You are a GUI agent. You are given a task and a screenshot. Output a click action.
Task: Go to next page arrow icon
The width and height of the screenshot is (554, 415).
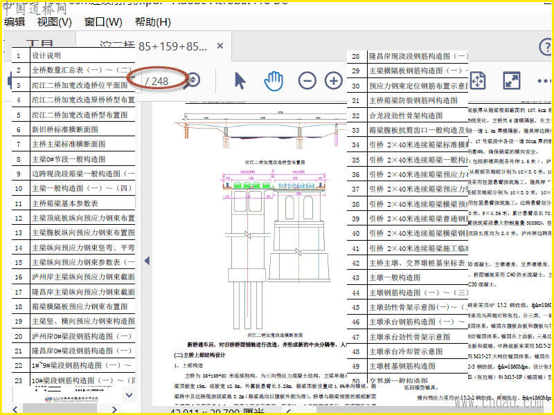(x=194, y=80)
